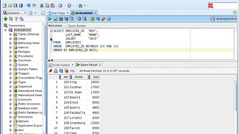Click the cell containing Kochhar

click(78, 87)
